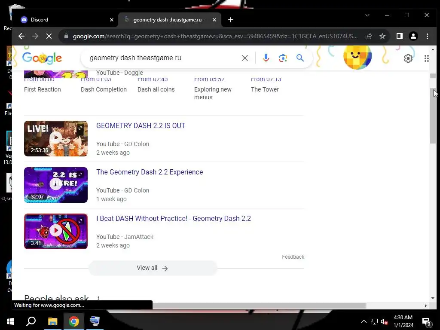440x330 pixels.
Task: Stop loading the page with X button
Action: [x=49, y=36]
